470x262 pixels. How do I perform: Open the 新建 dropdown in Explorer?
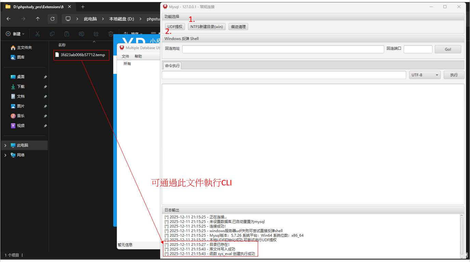point(15,34)
